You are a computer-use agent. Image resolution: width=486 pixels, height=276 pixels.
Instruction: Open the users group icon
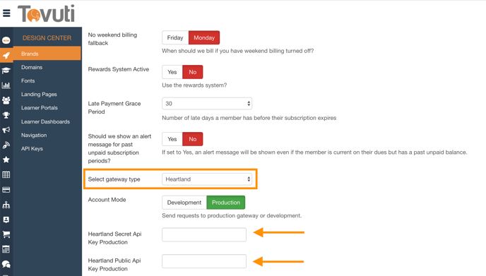click(x=6, y=100)
